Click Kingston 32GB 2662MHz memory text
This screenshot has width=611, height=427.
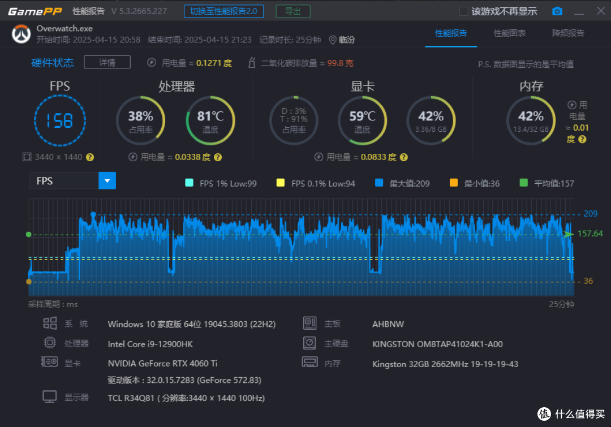445,364
